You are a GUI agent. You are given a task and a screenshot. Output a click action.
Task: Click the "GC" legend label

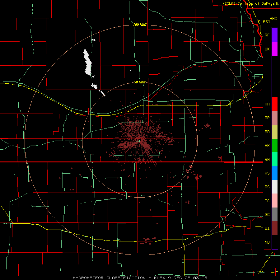pos(267,215)
